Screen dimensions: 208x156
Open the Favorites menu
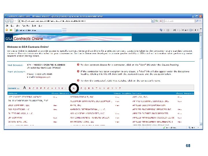click(x=26, y=26)
